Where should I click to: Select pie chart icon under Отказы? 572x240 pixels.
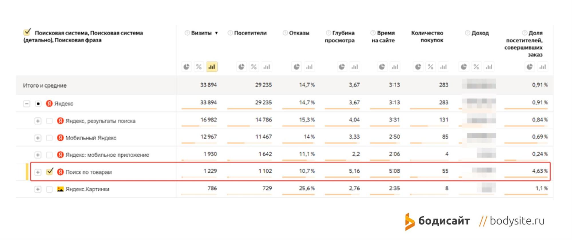pyautogui.click(x=297, y=67)
